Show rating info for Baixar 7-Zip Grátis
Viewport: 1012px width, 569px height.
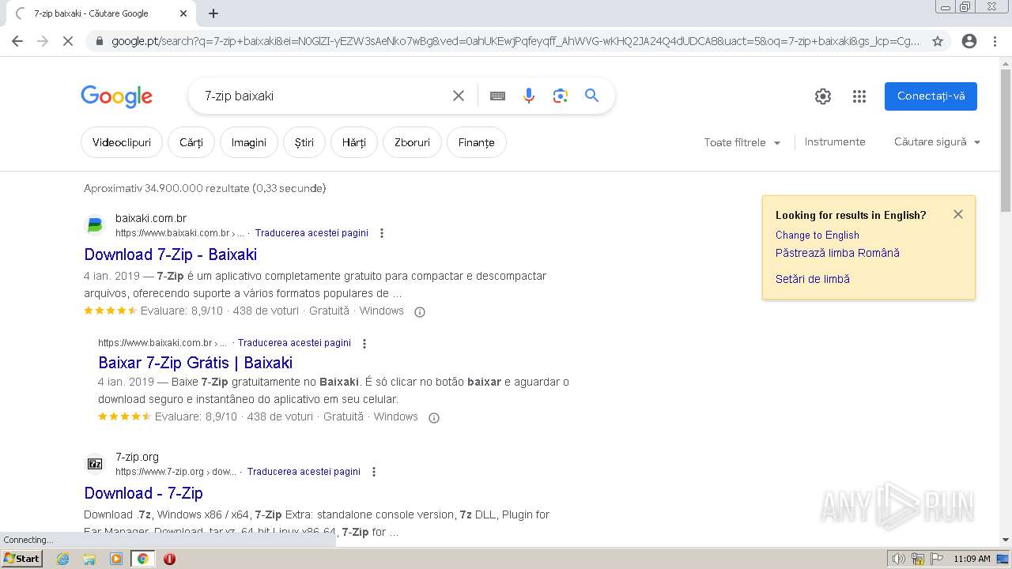click(434, 417)
